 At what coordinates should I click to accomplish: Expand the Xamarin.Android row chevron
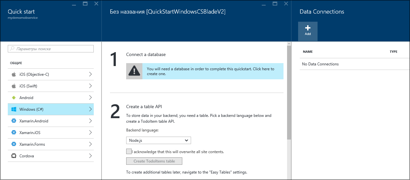point(90,121)
